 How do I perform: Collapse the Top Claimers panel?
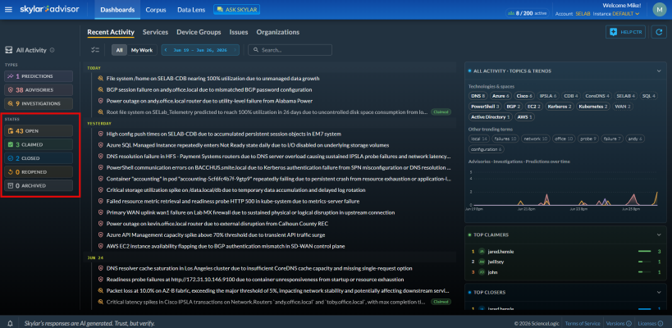tap(659, 235)
